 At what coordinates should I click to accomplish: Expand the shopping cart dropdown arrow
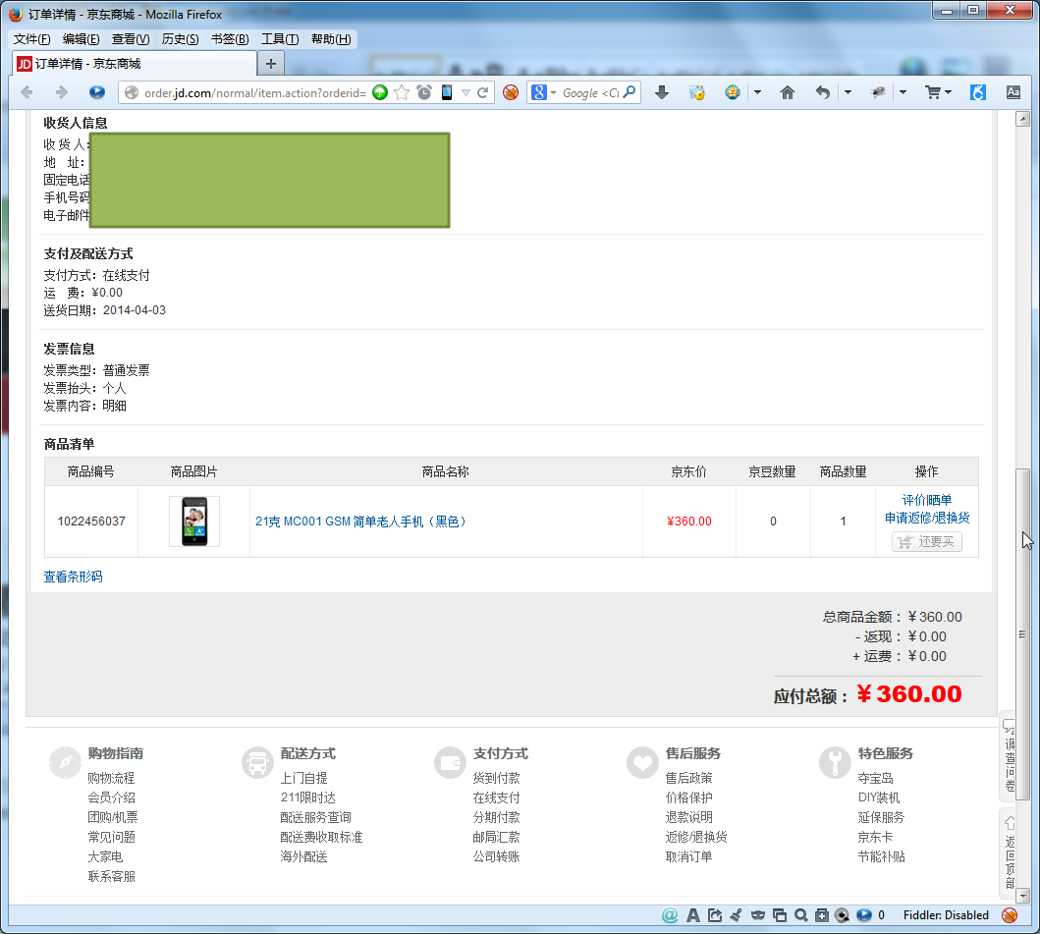click(948, 93)
